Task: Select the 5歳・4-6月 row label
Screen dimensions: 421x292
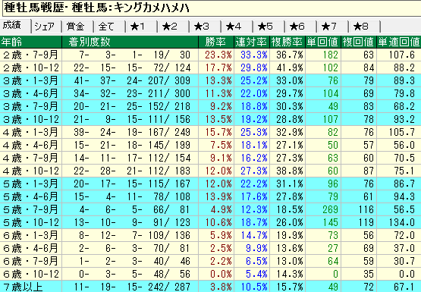Action: coord(30,196)
